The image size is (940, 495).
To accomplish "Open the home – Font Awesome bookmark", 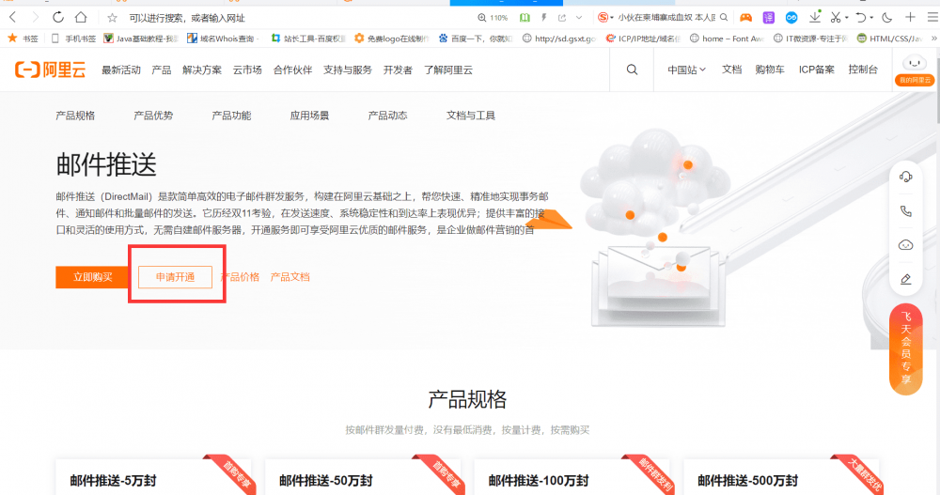I will pos(727,39).
